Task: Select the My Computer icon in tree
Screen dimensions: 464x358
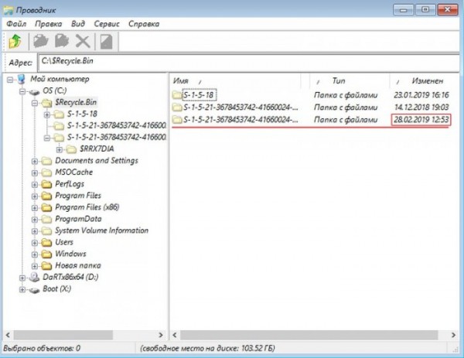Action: pyautogui.click(x=22, y=79)
